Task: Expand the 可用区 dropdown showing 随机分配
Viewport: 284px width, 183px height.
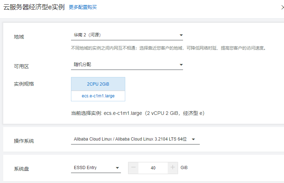Action: [x=127, y=65]
